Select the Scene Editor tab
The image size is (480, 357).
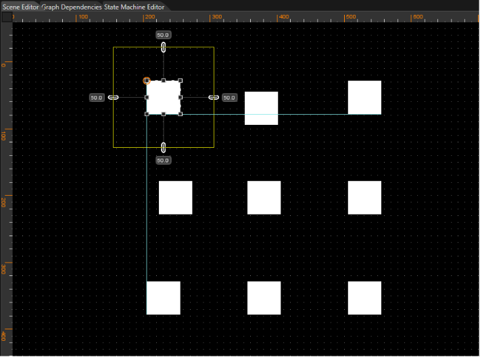coord(20,7)
